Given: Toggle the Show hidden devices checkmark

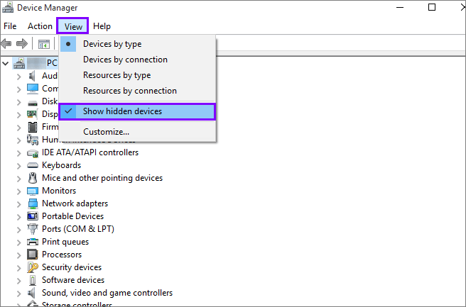Looking at the screenshot, I should pos(122,111).
